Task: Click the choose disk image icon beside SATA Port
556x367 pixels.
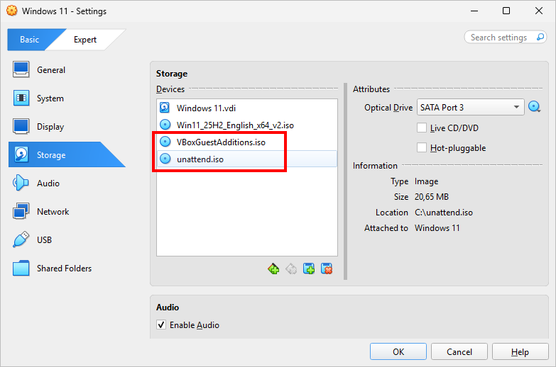Action: click(535, 107)
